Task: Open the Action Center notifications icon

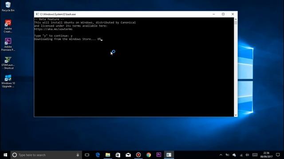Action: click(x=278, y=155)
